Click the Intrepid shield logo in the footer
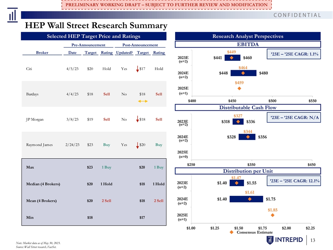Viewport: 333px width, 250px height. 270,240
